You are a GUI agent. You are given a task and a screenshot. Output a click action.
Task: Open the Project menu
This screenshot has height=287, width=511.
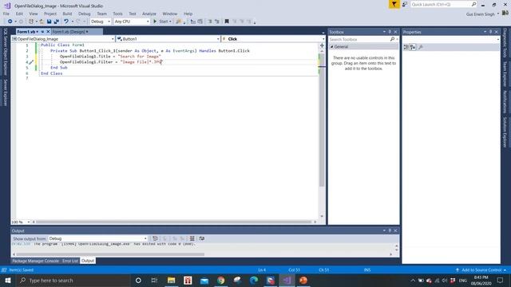coord(50,14)
